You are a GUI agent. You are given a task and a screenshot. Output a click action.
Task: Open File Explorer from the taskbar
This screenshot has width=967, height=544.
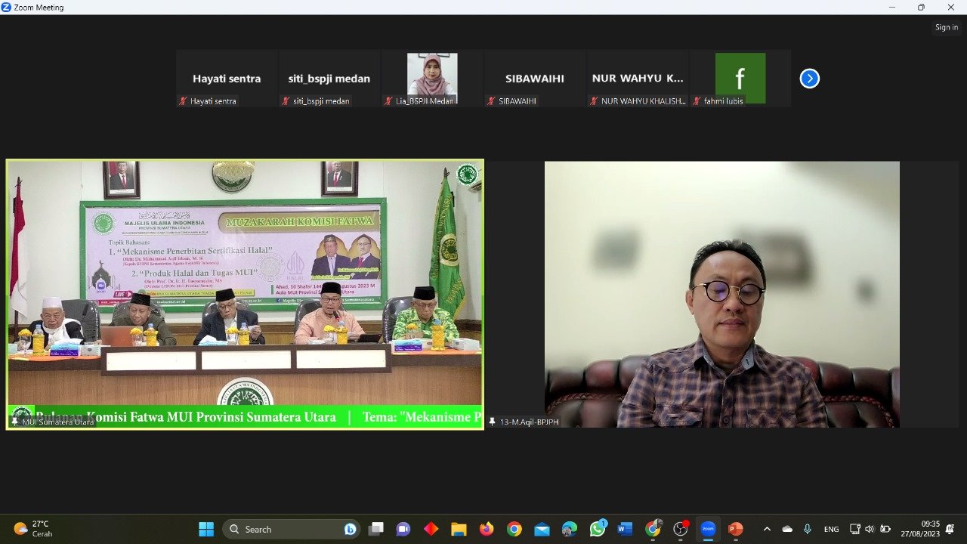pos(459,529)
